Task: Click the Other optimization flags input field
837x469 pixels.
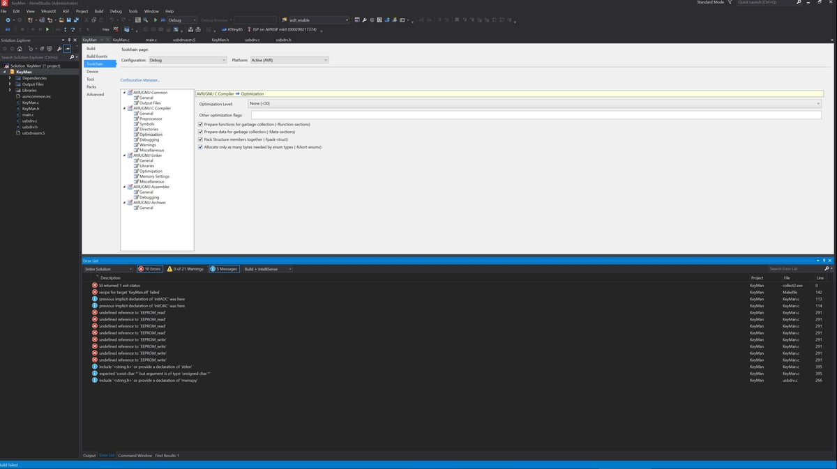Action: click(x=536, y=114)
